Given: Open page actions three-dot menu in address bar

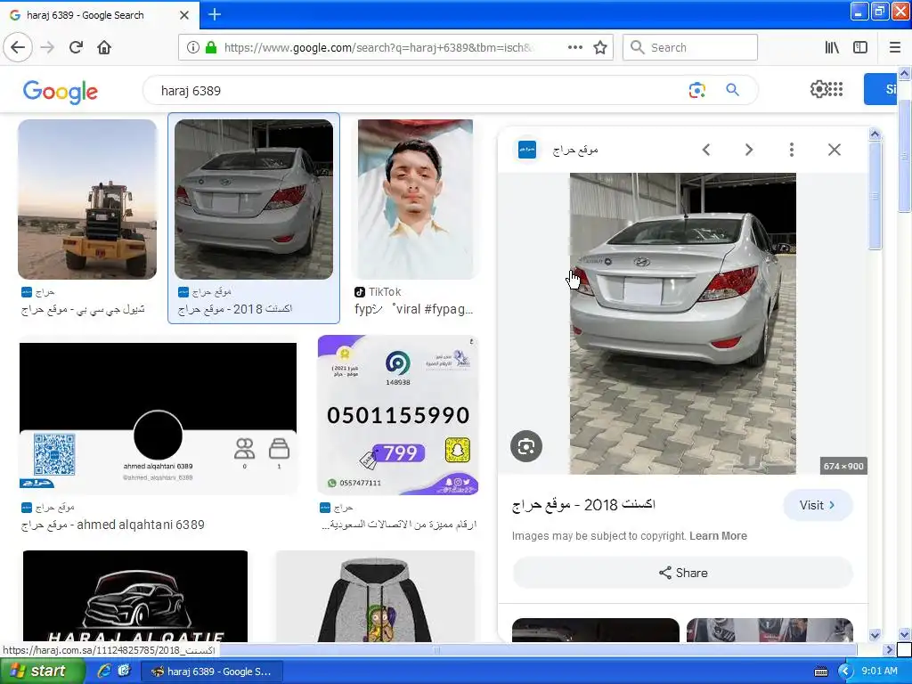Looking at the screenshot, I should point(574,48).
